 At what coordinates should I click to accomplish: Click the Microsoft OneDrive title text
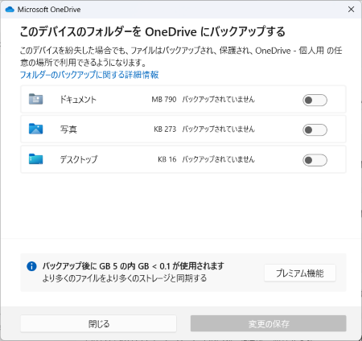pyautogui.click(x=49, y=10)
